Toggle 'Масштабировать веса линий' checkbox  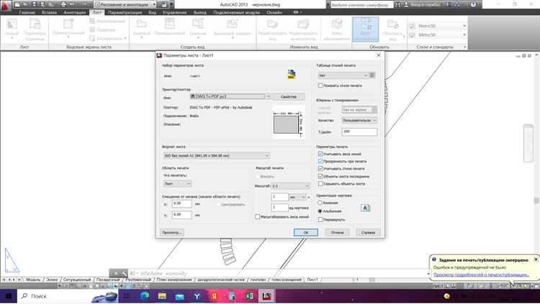pyautogui.click(x=257, y=216)
